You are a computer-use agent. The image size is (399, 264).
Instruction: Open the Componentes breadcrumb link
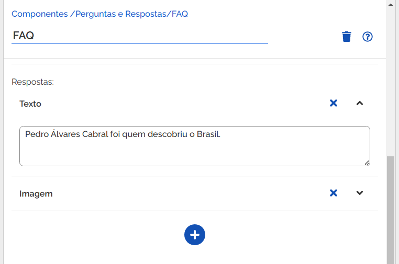coord(40,14)
